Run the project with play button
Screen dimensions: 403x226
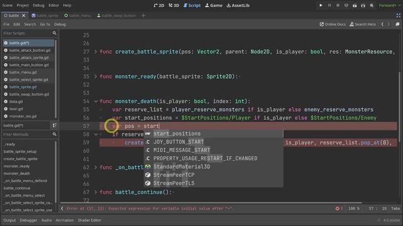coord(321,6)
